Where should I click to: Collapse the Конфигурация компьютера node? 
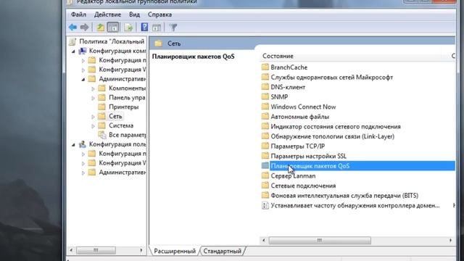[x=73, y=51]
